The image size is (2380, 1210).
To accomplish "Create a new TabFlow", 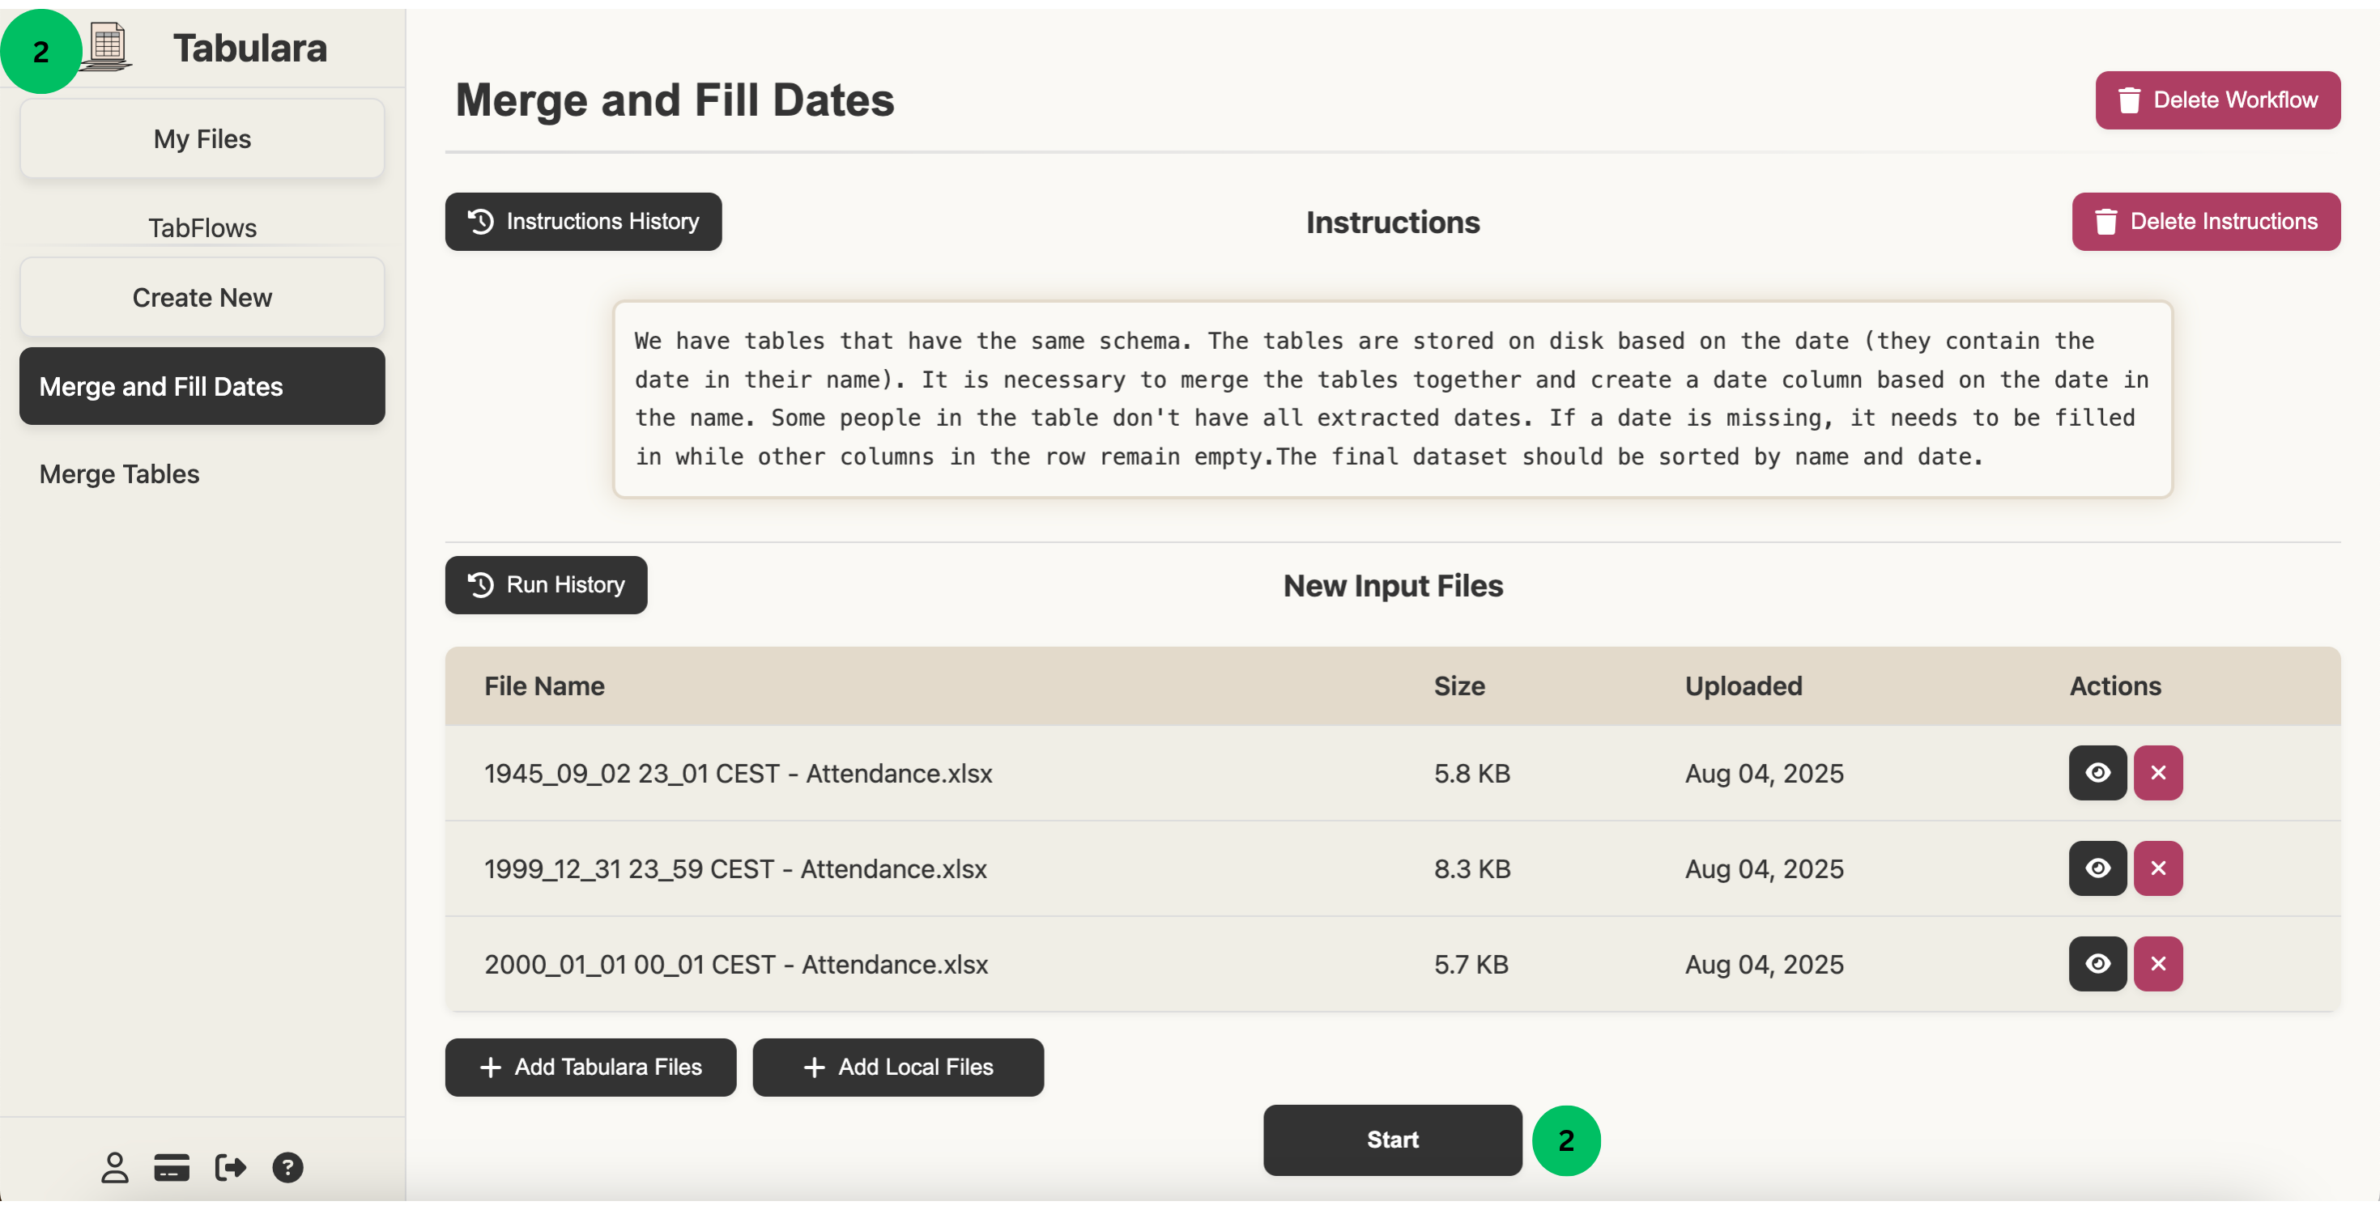I will pos(202,296).
